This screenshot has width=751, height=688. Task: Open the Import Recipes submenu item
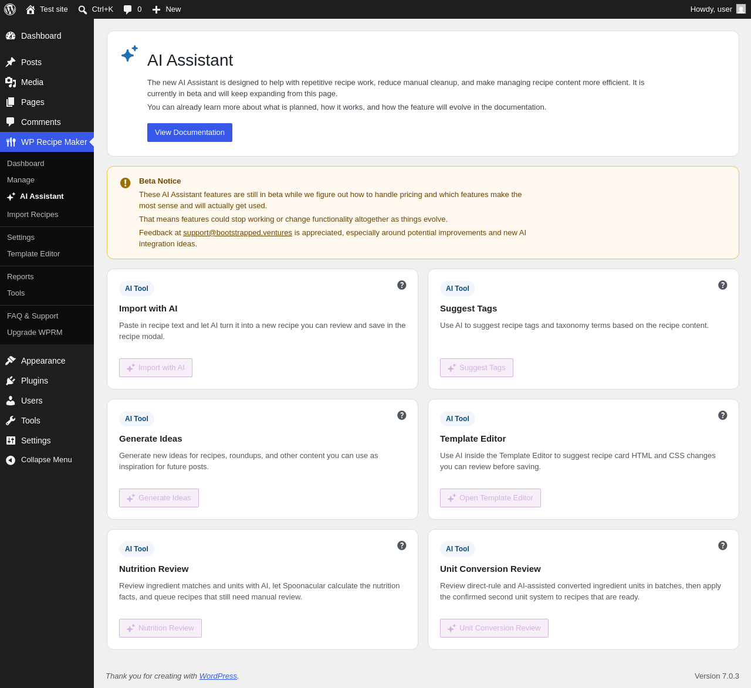pyautogui.click(x=33, y=215)
